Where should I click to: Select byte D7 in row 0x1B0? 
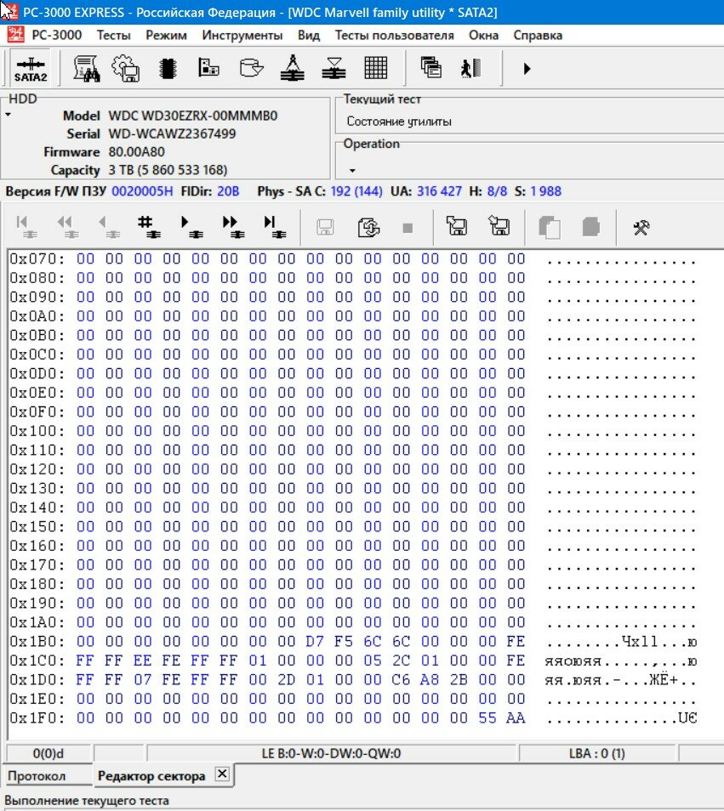tap(315, 641)
